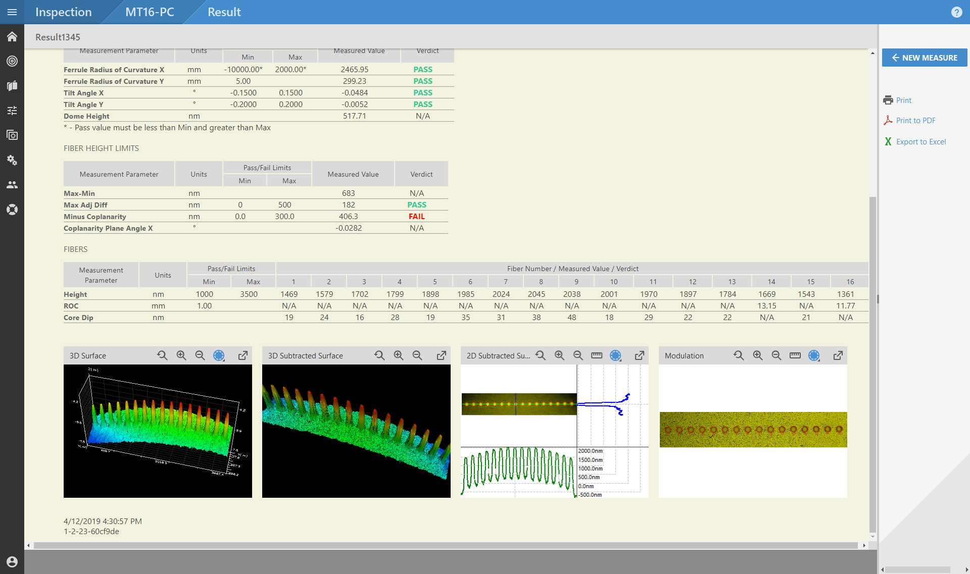Viewport: 970px width, 574px height.
Task: Expand the hamburger navigation menu
Action: (12, 12)
